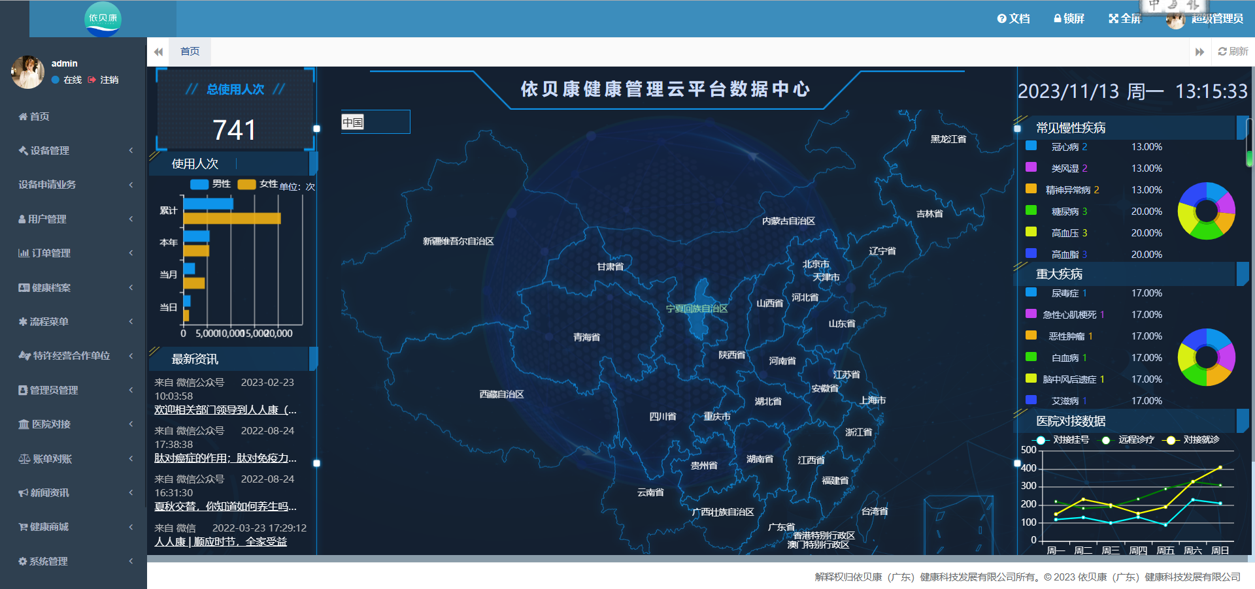Expand the 流程菜单 menu chevron
This screenshot has height=589, width=1255.
pyautogui.click(x=131, y=321)
